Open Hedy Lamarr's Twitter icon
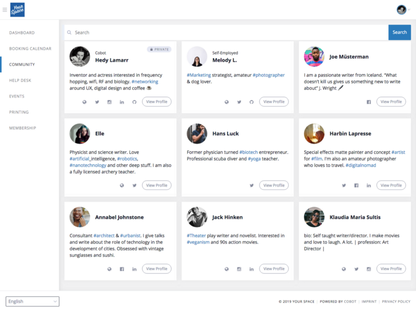 pyautogui.click(x=97, y=102)
